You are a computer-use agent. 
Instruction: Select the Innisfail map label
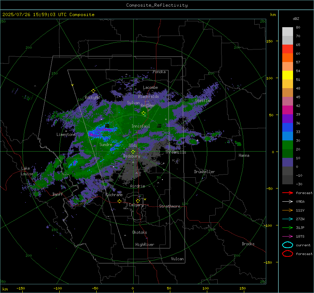tap(141, 126)
